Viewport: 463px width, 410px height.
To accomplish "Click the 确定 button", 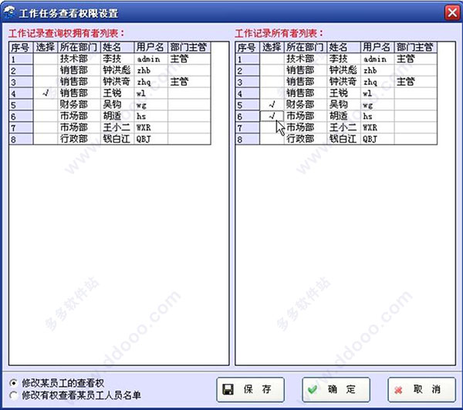I will point(336,389).
